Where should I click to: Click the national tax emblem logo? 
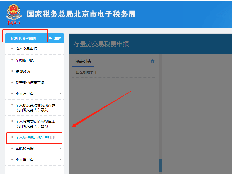[x=14, y=15]
